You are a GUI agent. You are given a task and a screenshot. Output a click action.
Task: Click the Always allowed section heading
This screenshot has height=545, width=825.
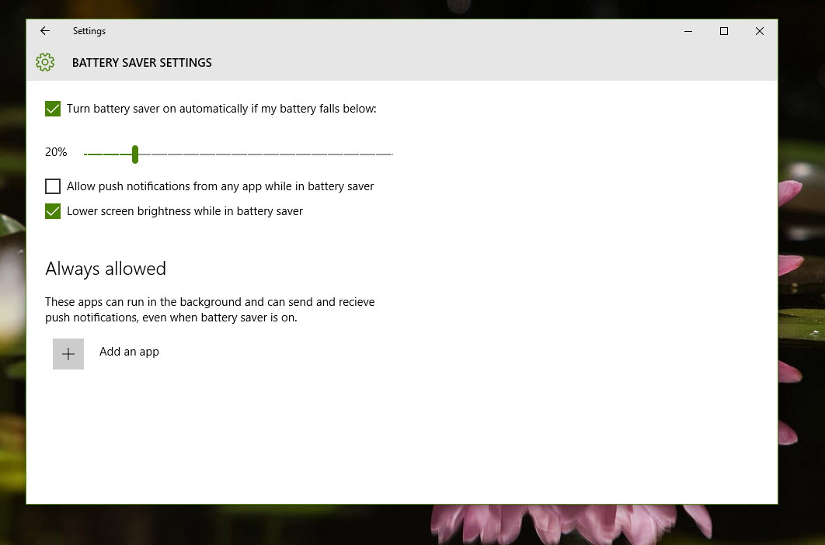106,269
